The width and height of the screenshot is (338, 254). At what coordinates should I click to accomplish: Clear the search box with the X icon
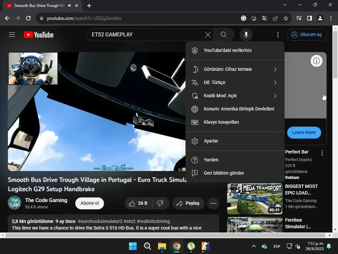click(x=208, y=34)
